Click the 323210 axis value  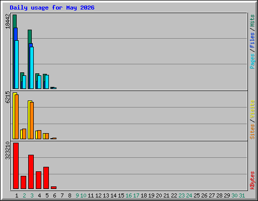(8, 150)
